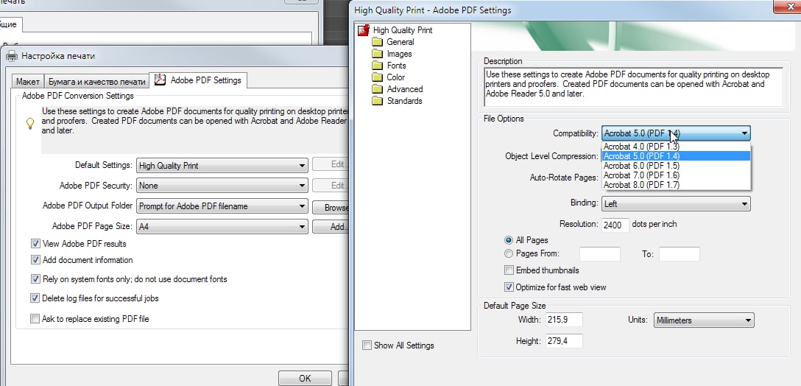Click Edit button beside Default Settings
This screenshot has height=386, width=801.
click(x=331, y=164)
